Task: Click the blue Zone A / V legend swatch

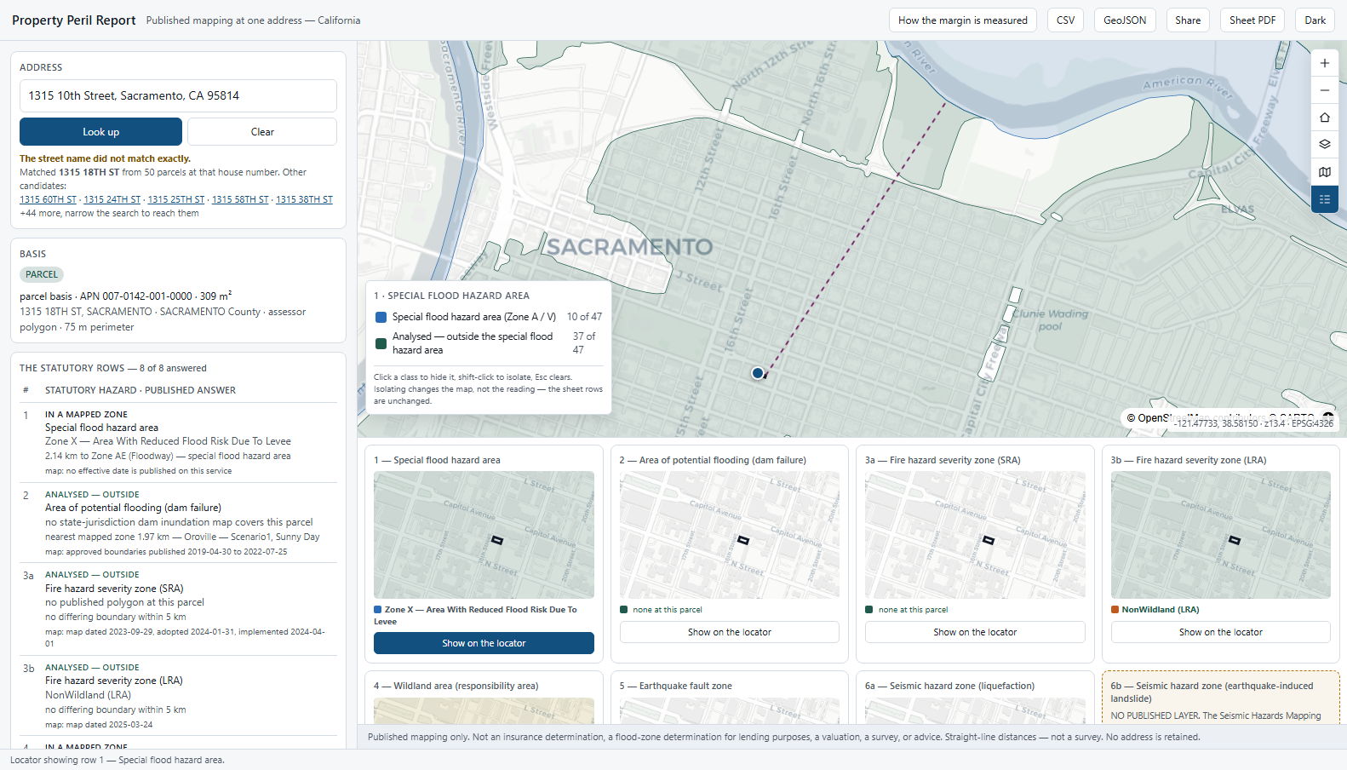Action: pos(381,317)
